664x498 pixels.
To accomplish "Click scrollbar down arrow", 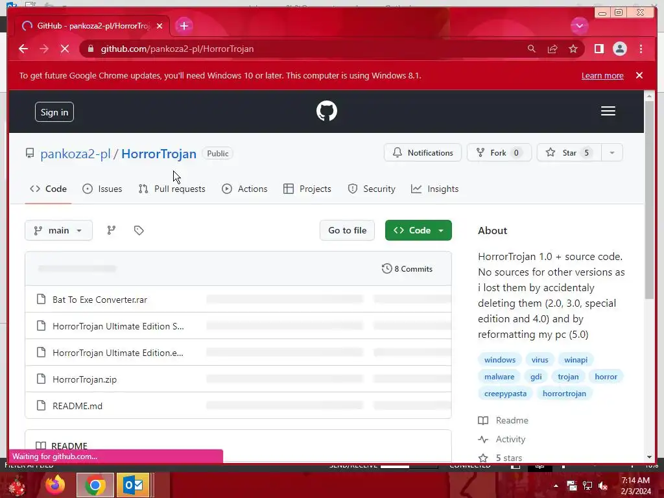I will click(x=650, y=457).
